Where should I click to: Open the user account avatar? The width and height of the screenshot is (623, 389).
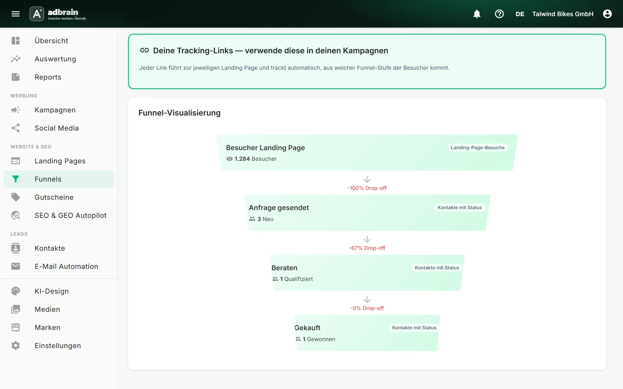(607, 14)
